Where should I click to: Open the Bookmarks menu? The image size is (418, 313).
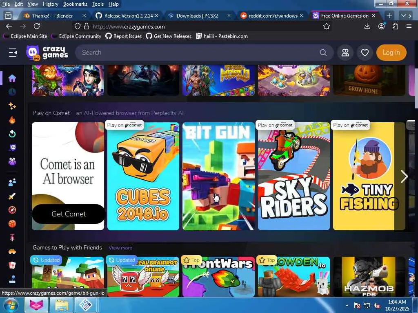point(75,4)
